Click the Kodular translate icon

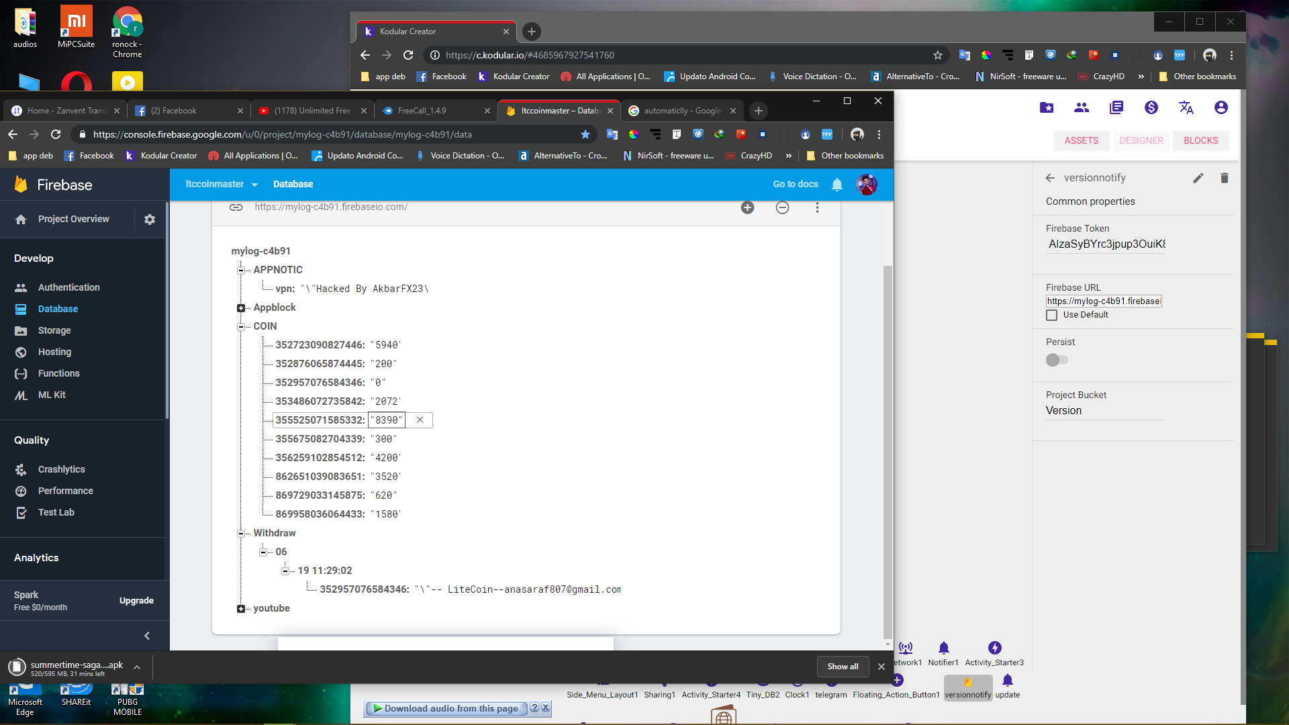(x=1186, y=107)
